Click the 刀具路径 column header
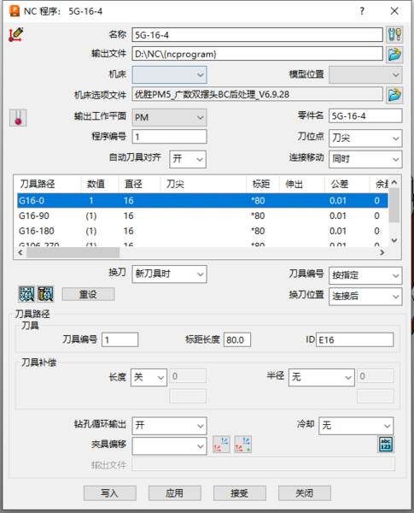 pyautogui.click(x=48, y=184)
